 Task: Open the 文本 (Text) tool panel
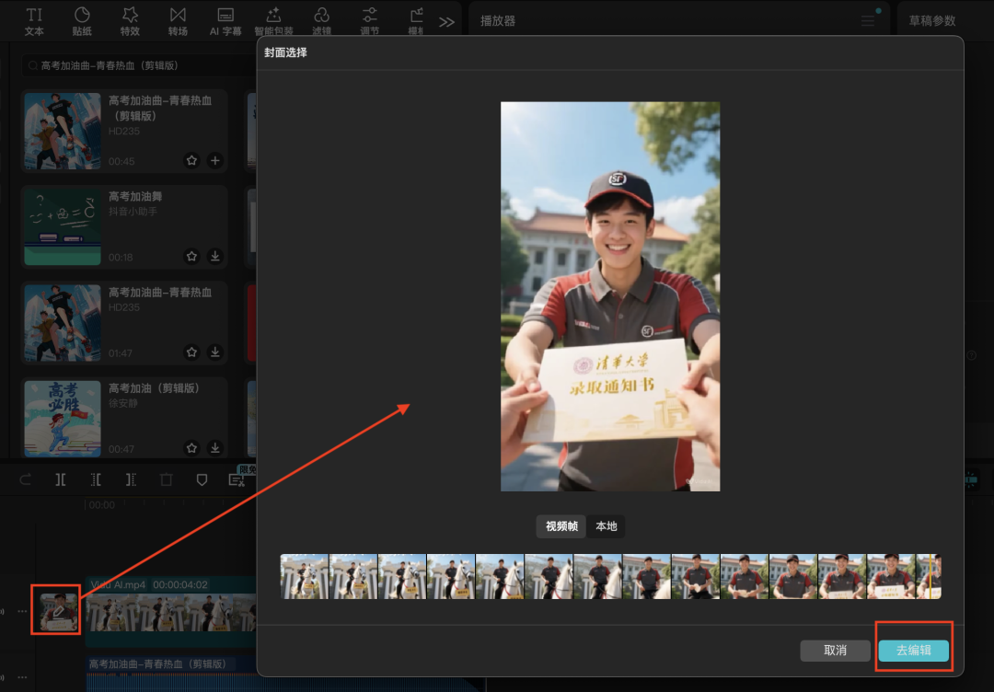coord(34,20)
